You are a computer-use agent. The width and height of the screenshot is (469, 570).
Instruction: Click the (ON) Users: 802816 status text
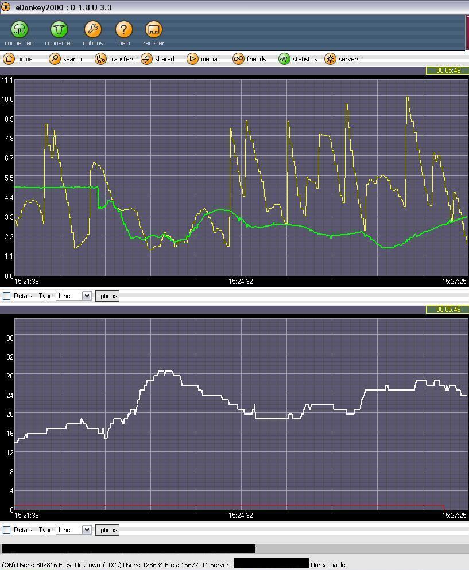click(x=29, y=564)
